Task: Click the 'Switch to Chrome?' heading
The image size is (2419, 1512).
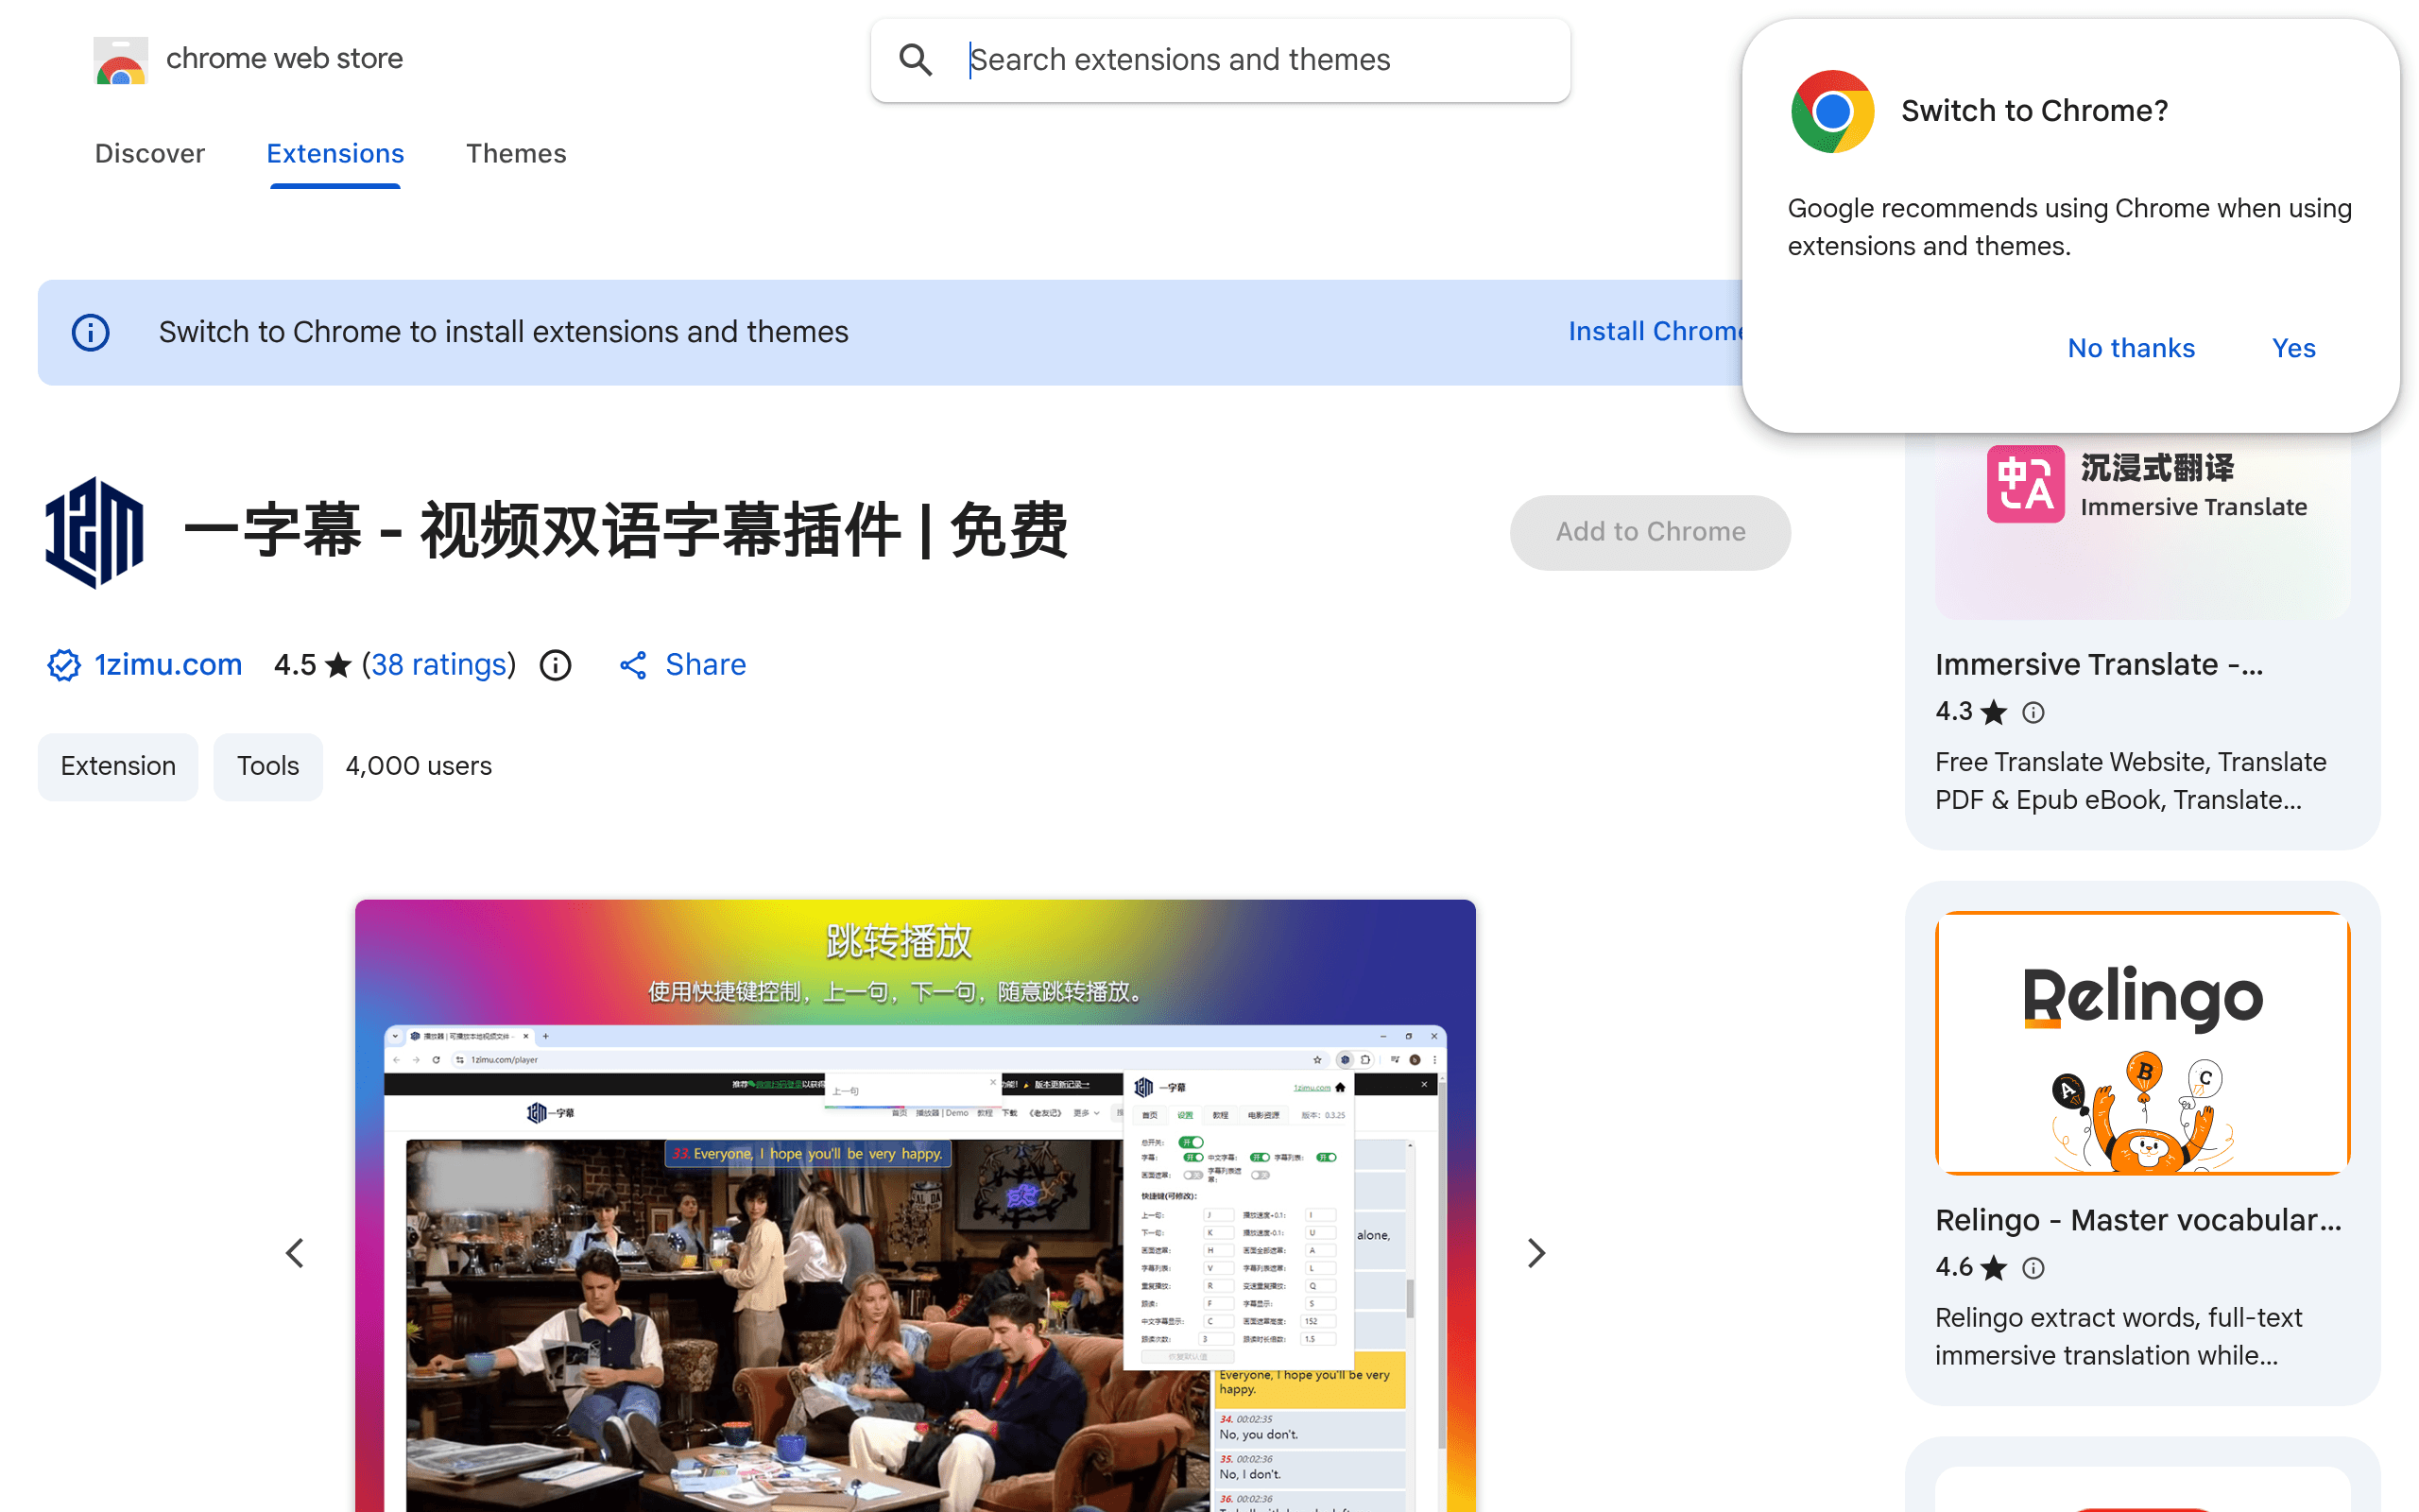Action: 2034,111
